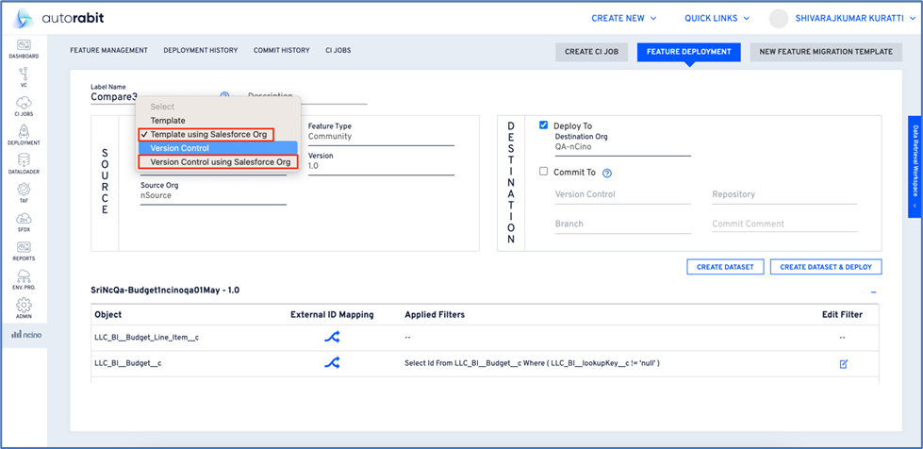The image size is (923, 449).
Task: Open the Dataloader sidebar icon
Action: click(24, 164)
